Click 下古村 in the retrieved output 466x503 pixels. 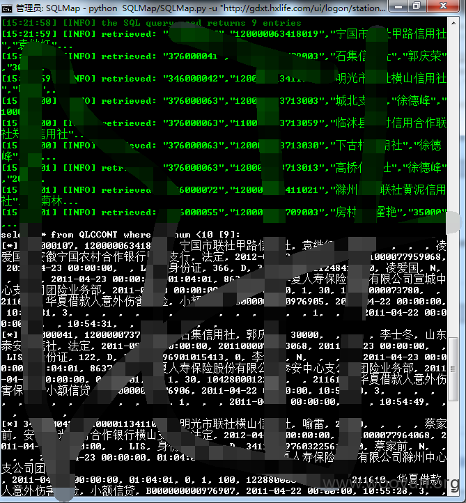350,146
